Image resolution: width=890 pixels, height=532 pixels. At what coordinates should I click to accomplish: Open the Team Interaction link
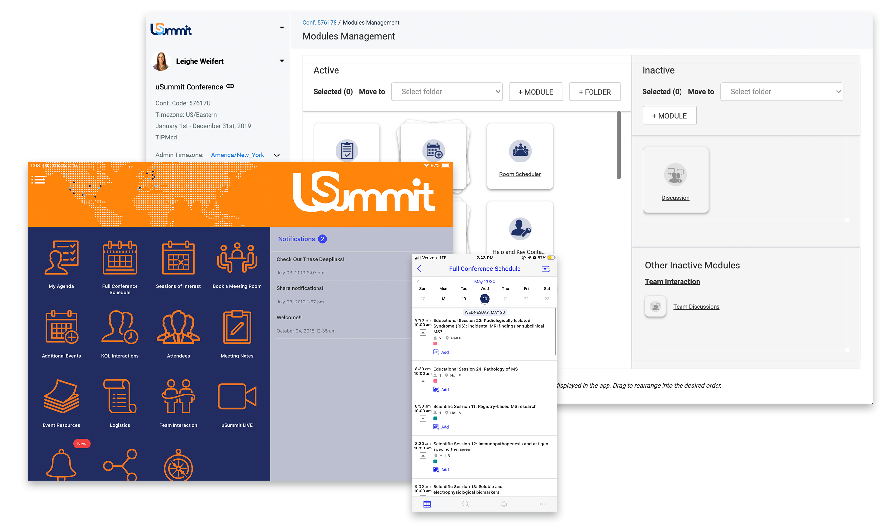point(672,282)
